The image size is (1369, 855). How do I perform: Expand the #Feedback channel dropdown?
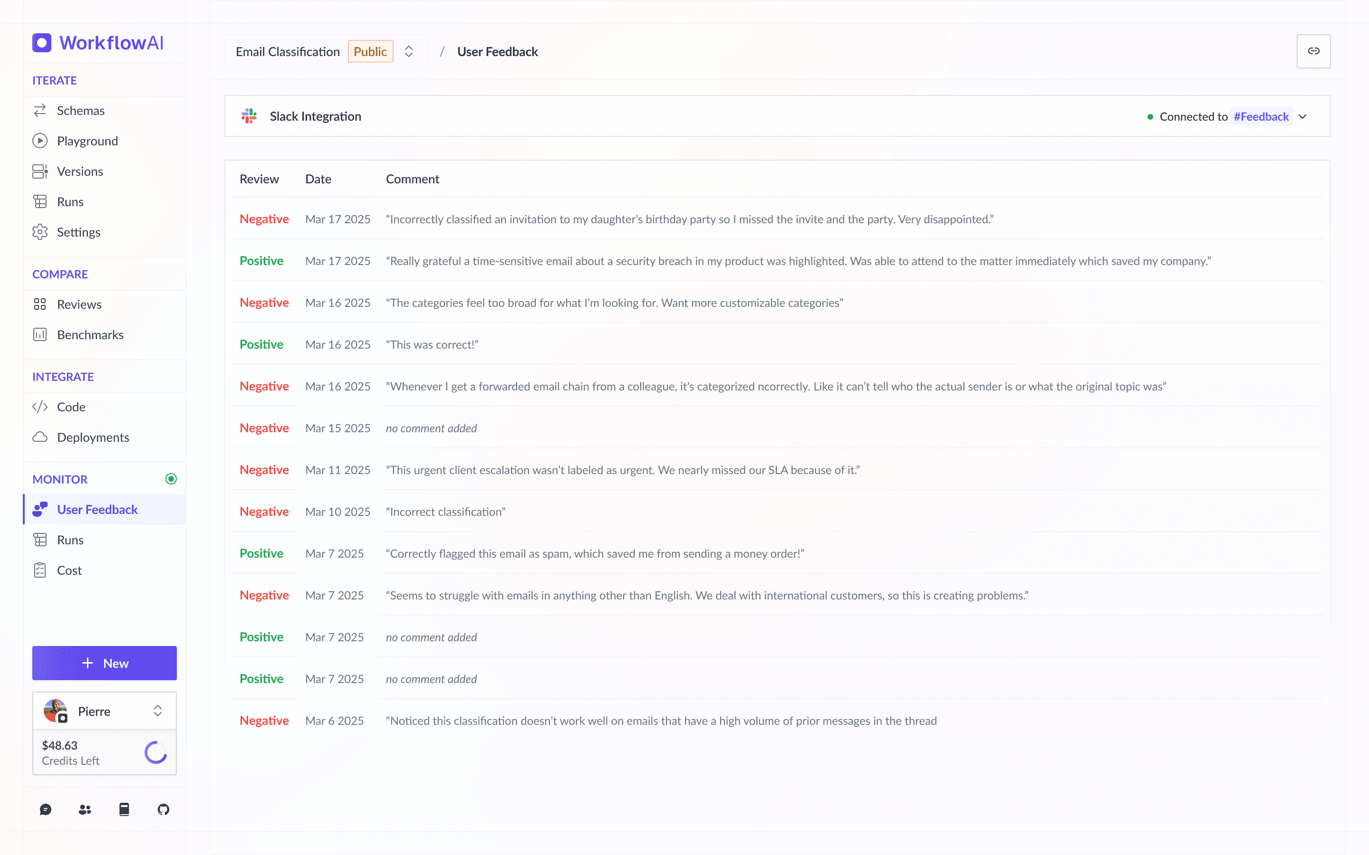point(1302,116)
